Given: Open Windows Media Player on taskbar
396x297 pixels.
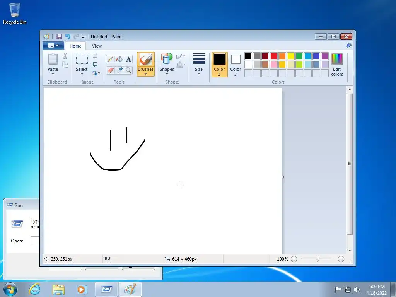Looking at the screenshot, I should [82, 289].
